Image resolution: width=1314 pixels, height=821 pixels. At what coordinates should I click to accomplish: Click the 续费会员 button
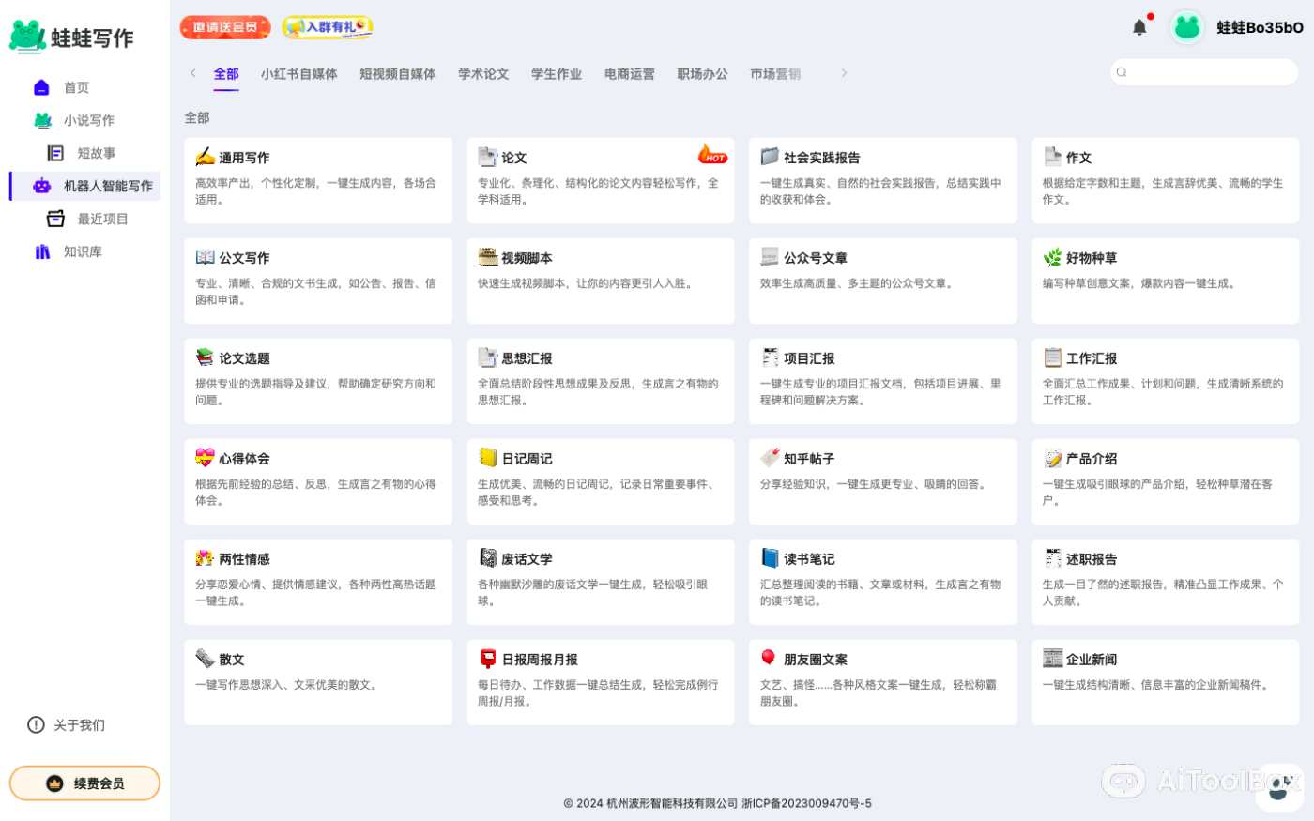coord(84,783)
